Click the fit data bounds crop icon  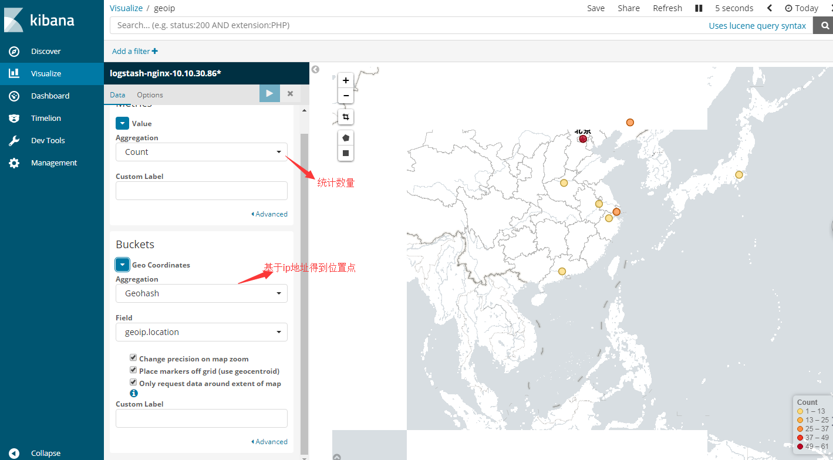(x=346, y=117)
